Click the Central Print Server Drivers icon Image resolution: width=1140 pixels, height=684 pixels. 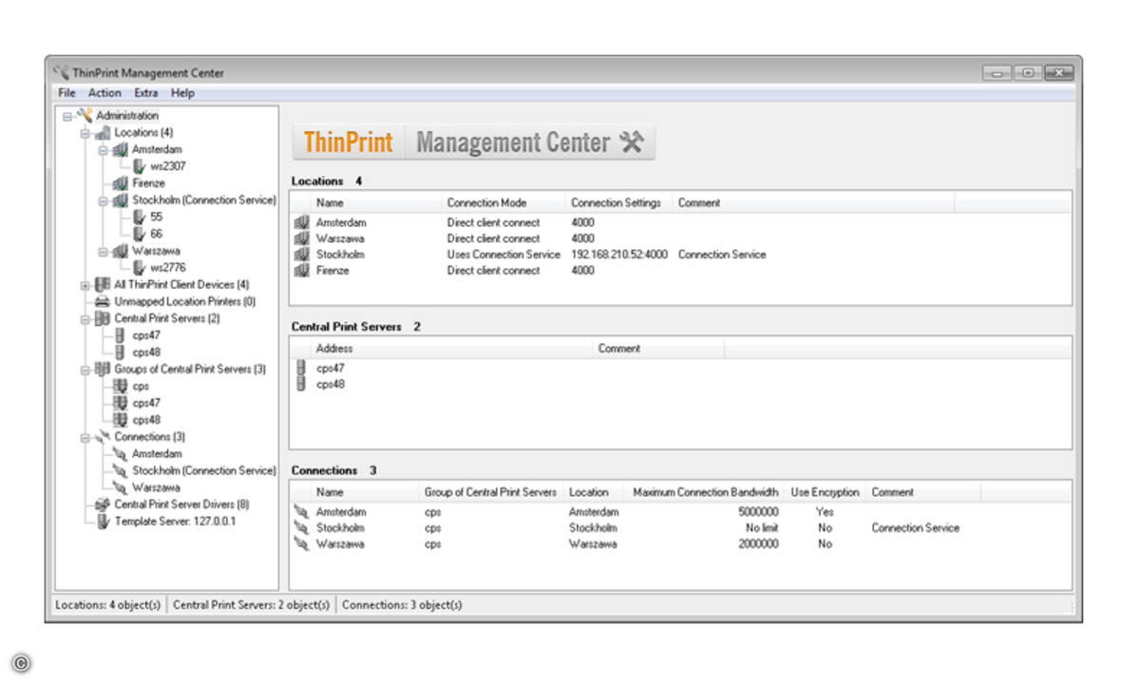tap(103, 504)
